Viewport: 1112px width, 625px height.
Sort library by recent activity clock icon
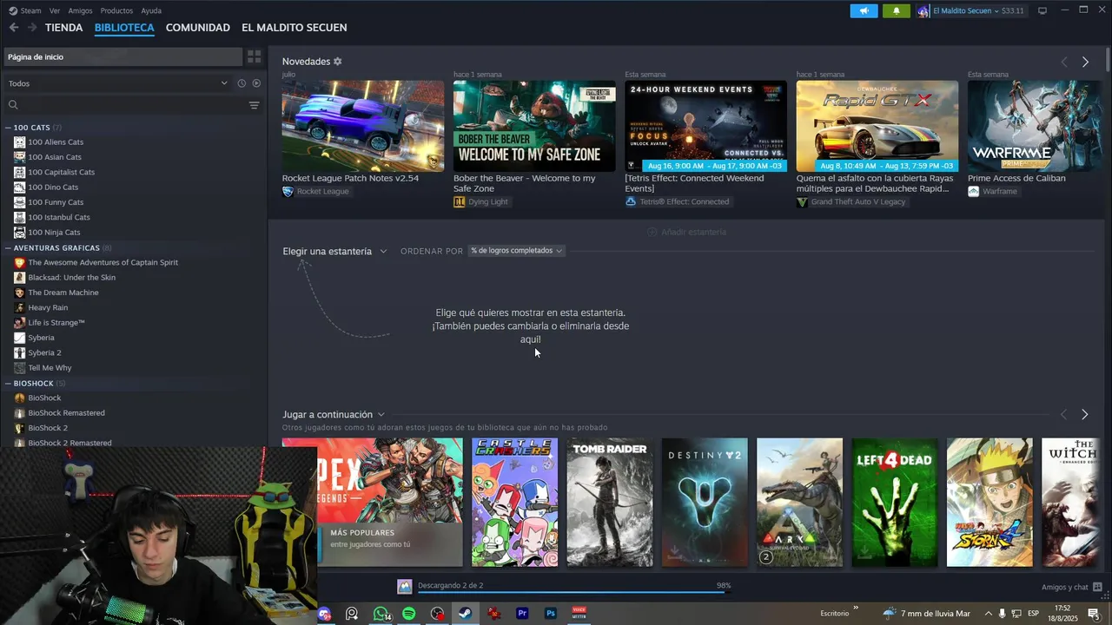tap(242, 83)
